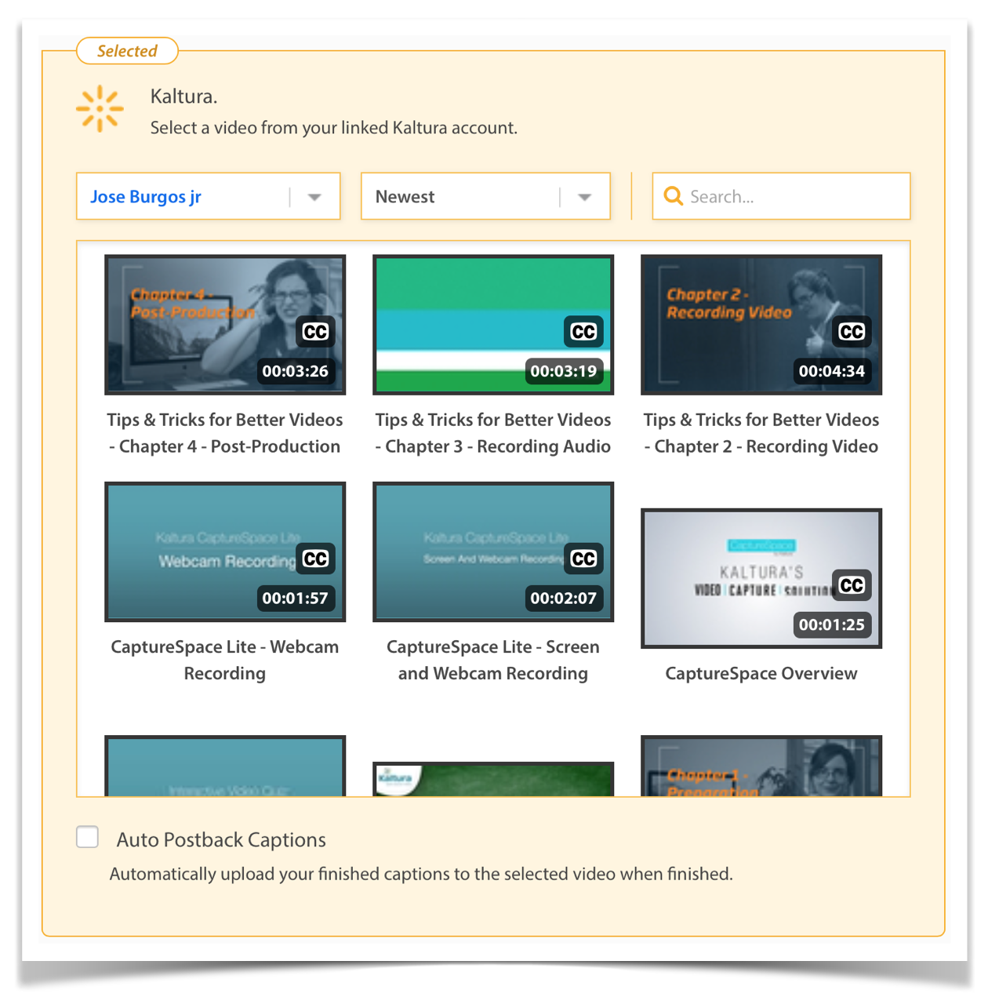Click title 'Tips & Tricks for Better Videos - Chapter 4 - Post-Production'
The width and height of the screenshot is (988, 1001).
[x=225, y=433]
